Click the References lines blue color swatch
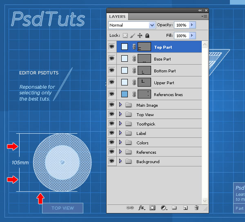The width and height of the screenshot is (245, 222). (125, 94)
